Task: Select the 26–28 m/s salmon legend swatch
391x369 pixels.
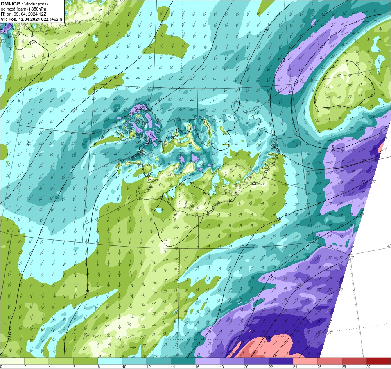Action: point(330,361)
